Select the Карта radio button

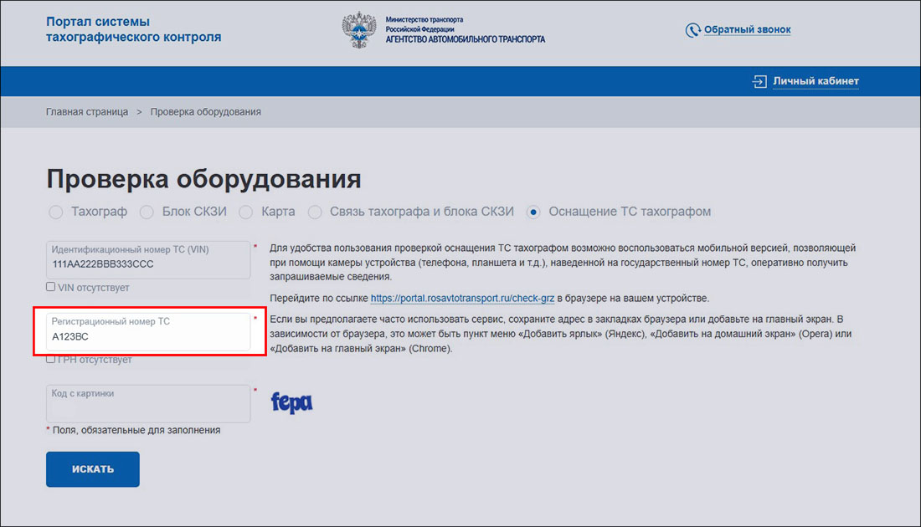click(245, 212)
